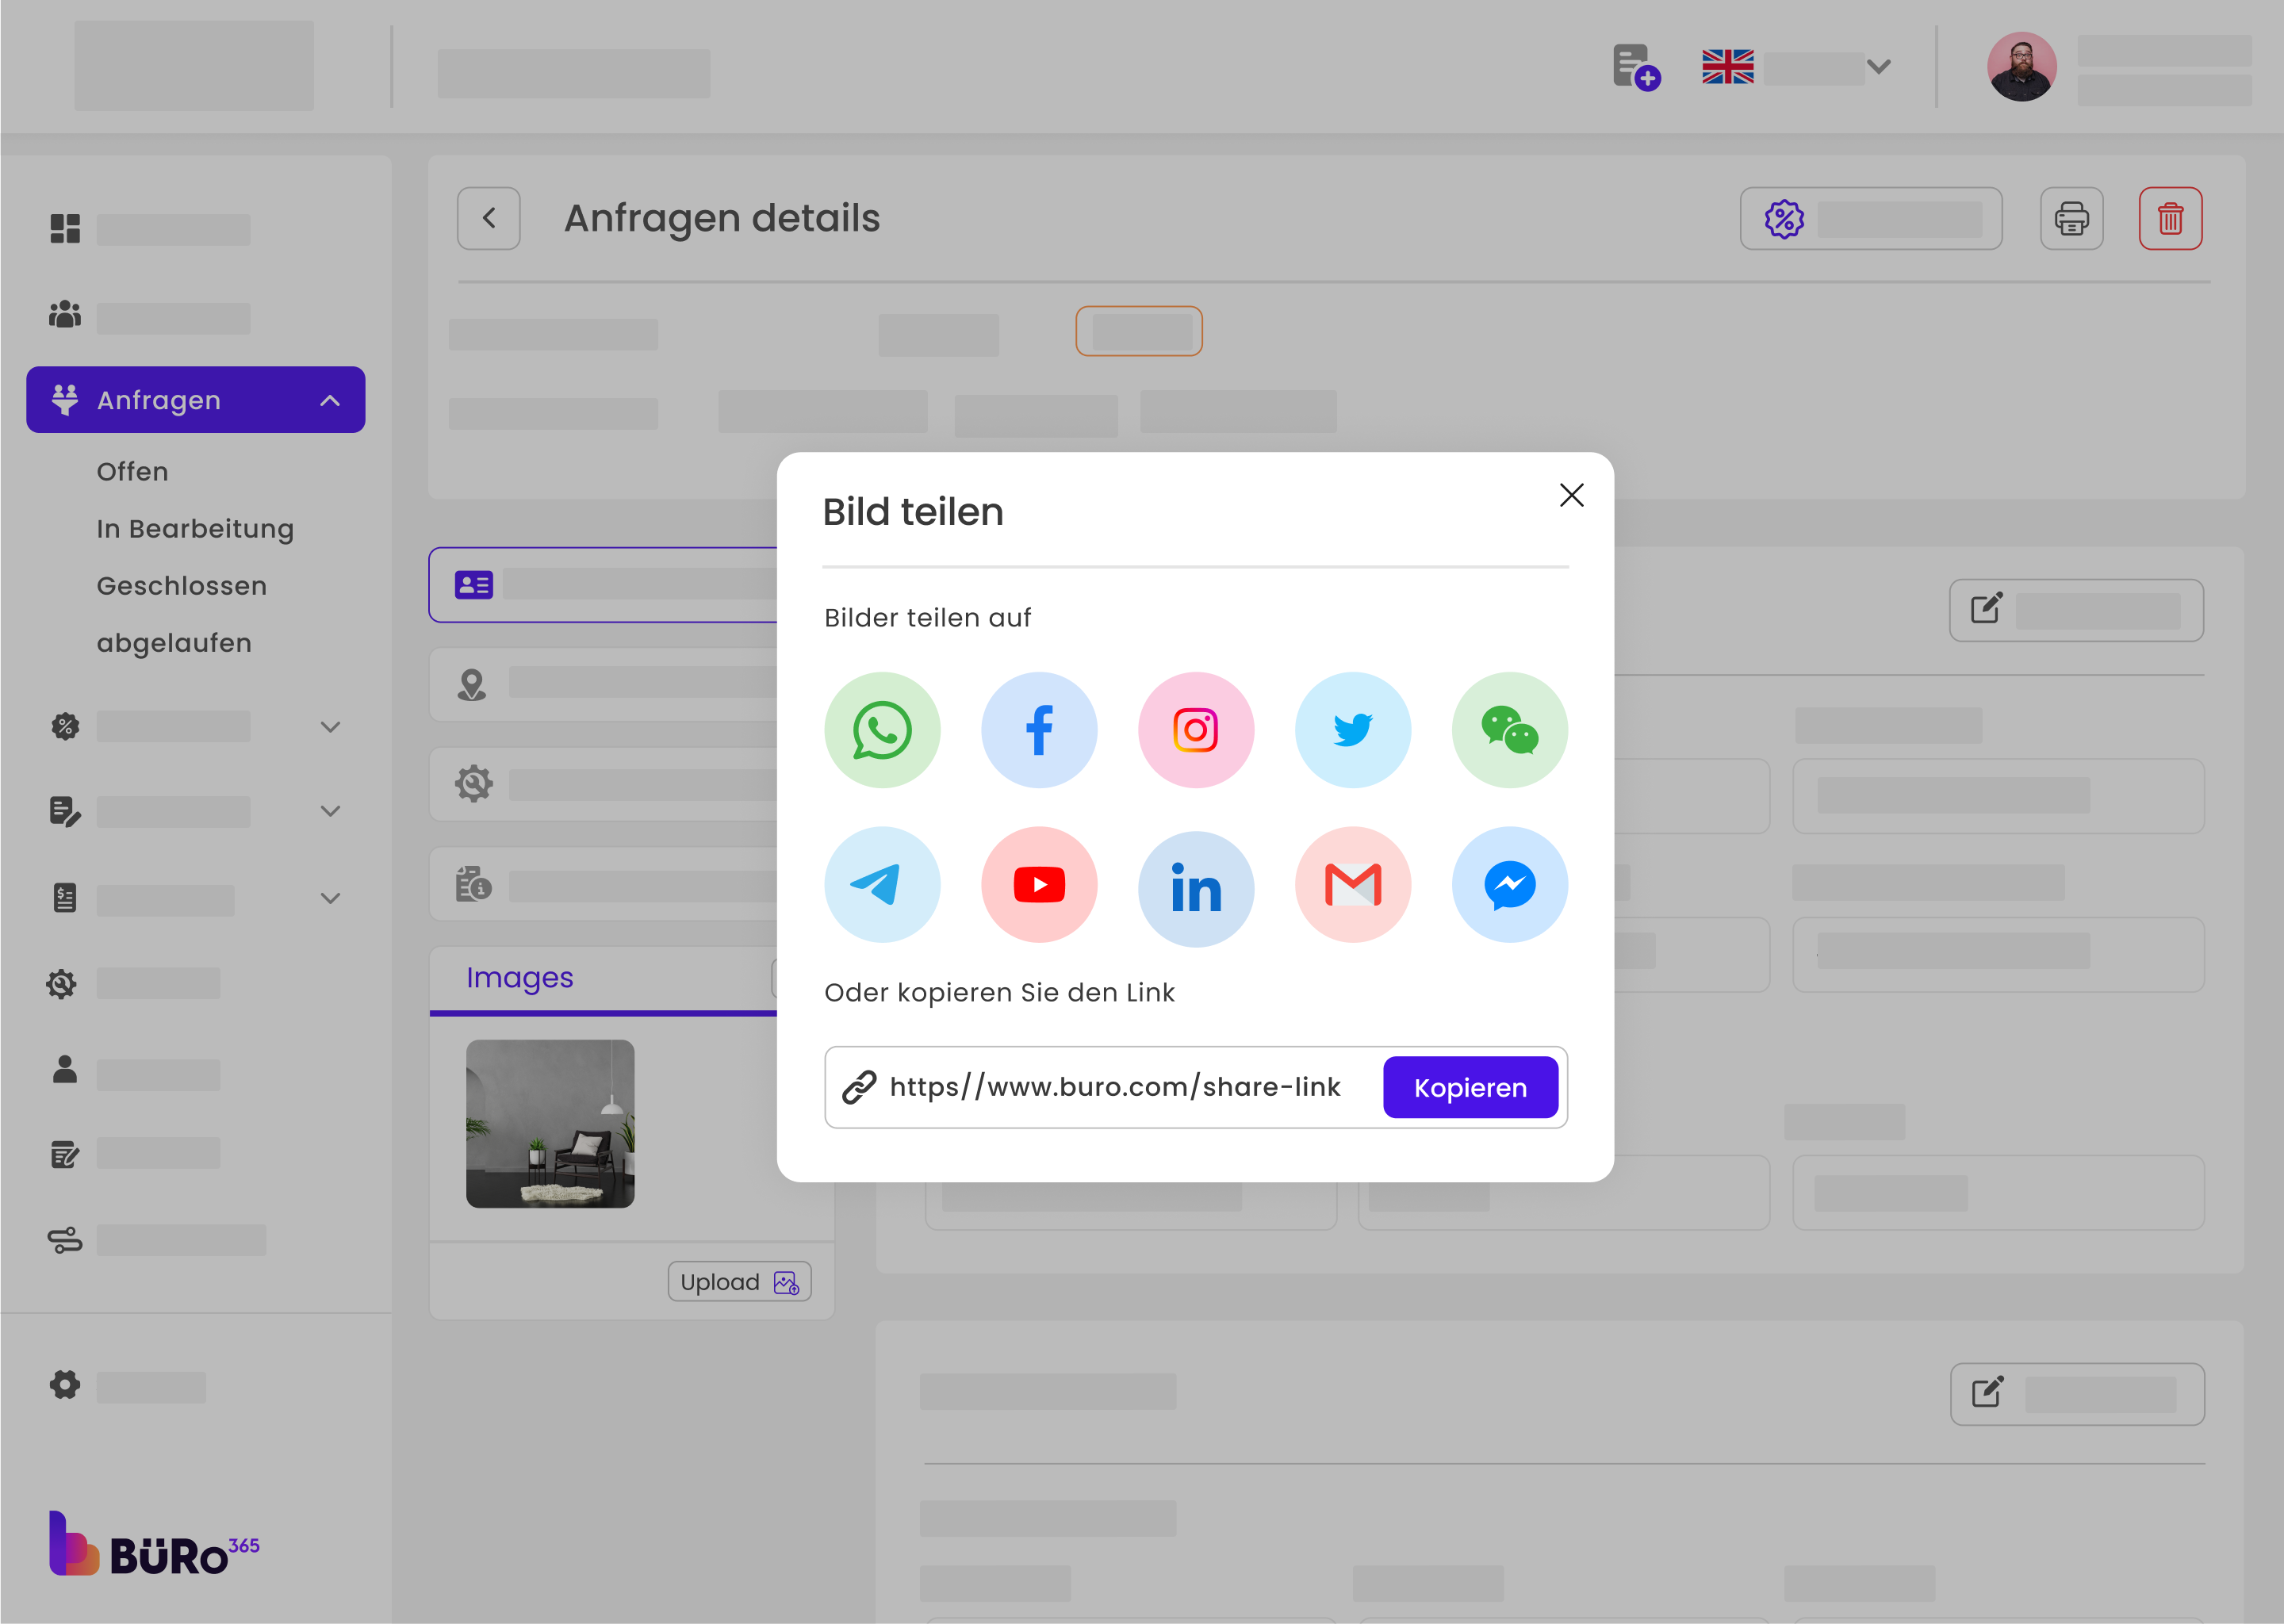Viewport: 2284px width, 1624px height.
Task: Expand the invoice sidebar section
Action: 330,898
